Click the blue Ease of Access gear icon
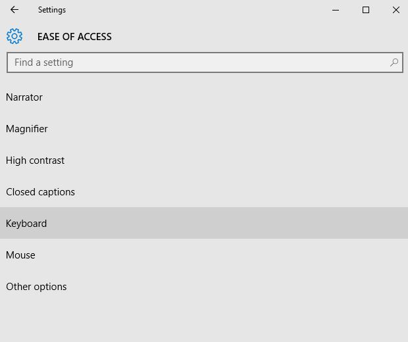Viewport: 408px width, 342px height. [14, 36]
